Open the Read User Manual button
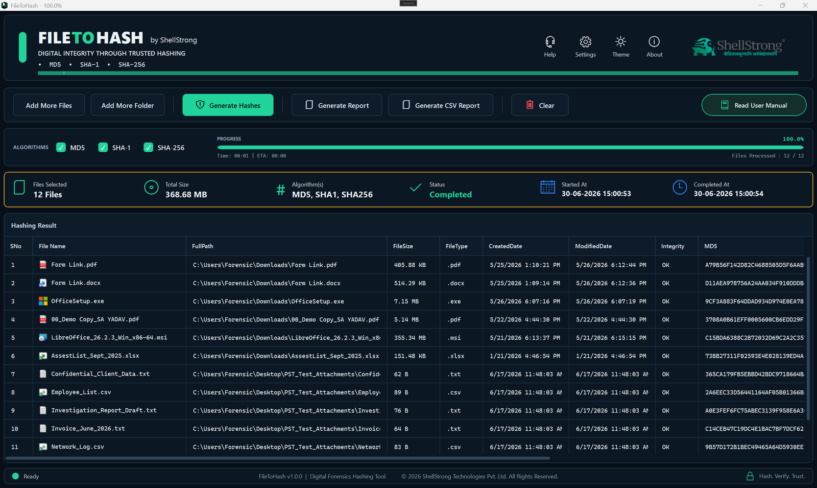817x488 pixels. 754,105
